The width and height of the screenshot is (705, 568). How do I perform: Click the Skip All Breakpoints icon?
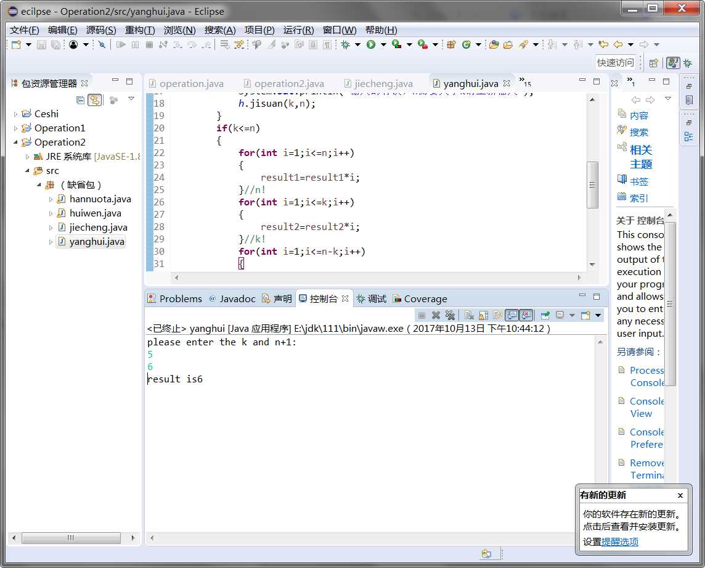(102, 44)
